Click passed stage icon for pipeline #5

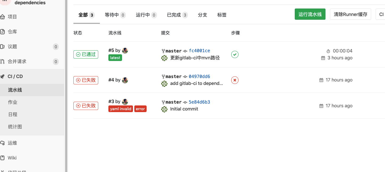click(x=235, y=54)
